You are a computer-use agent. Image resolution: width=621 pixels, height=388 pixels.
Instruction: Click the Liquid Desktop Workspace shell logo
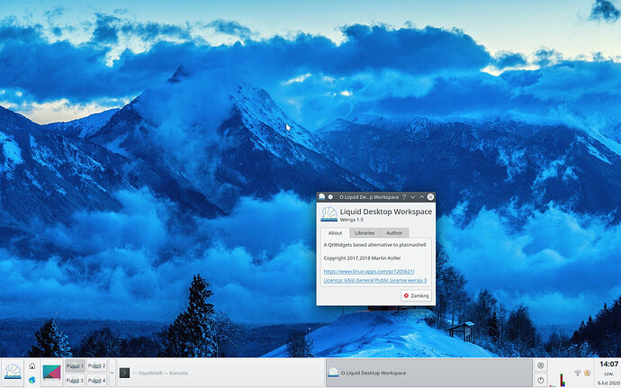coord(328,214)
